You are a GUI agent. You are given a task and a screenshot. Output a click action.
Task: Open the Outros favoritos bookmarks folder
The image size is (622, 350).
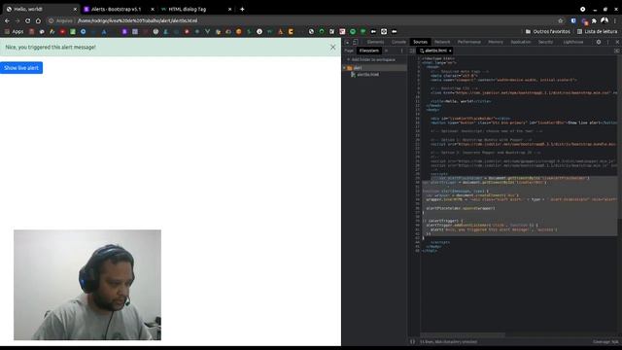548,31
